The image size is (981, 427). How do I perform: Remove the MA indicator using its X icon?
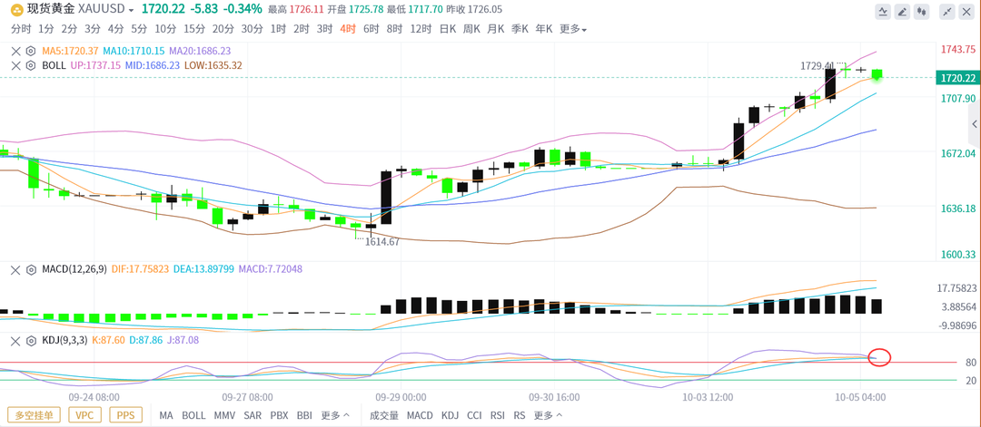[15, 51]
